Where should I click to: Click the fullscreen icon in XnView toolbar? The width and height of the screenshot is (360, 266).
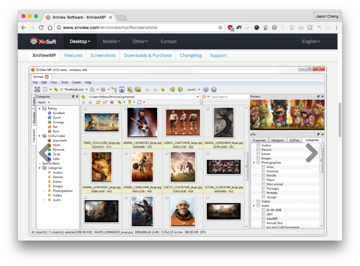(37, 89)
